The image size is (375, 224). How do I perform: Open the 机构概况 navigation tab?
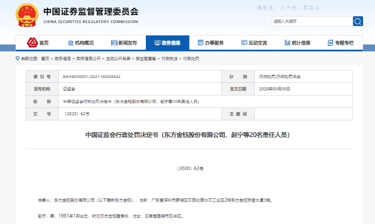[85, 43]
